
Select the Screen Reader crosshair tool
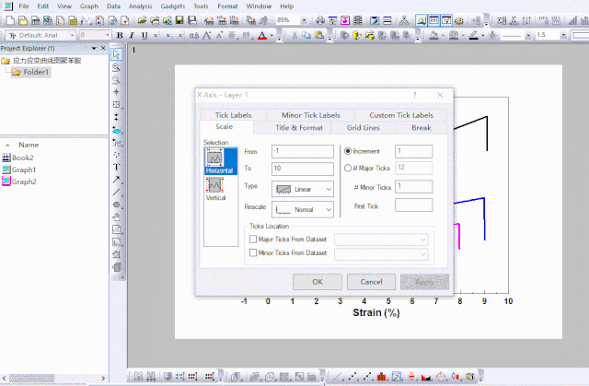coord(117,92)
